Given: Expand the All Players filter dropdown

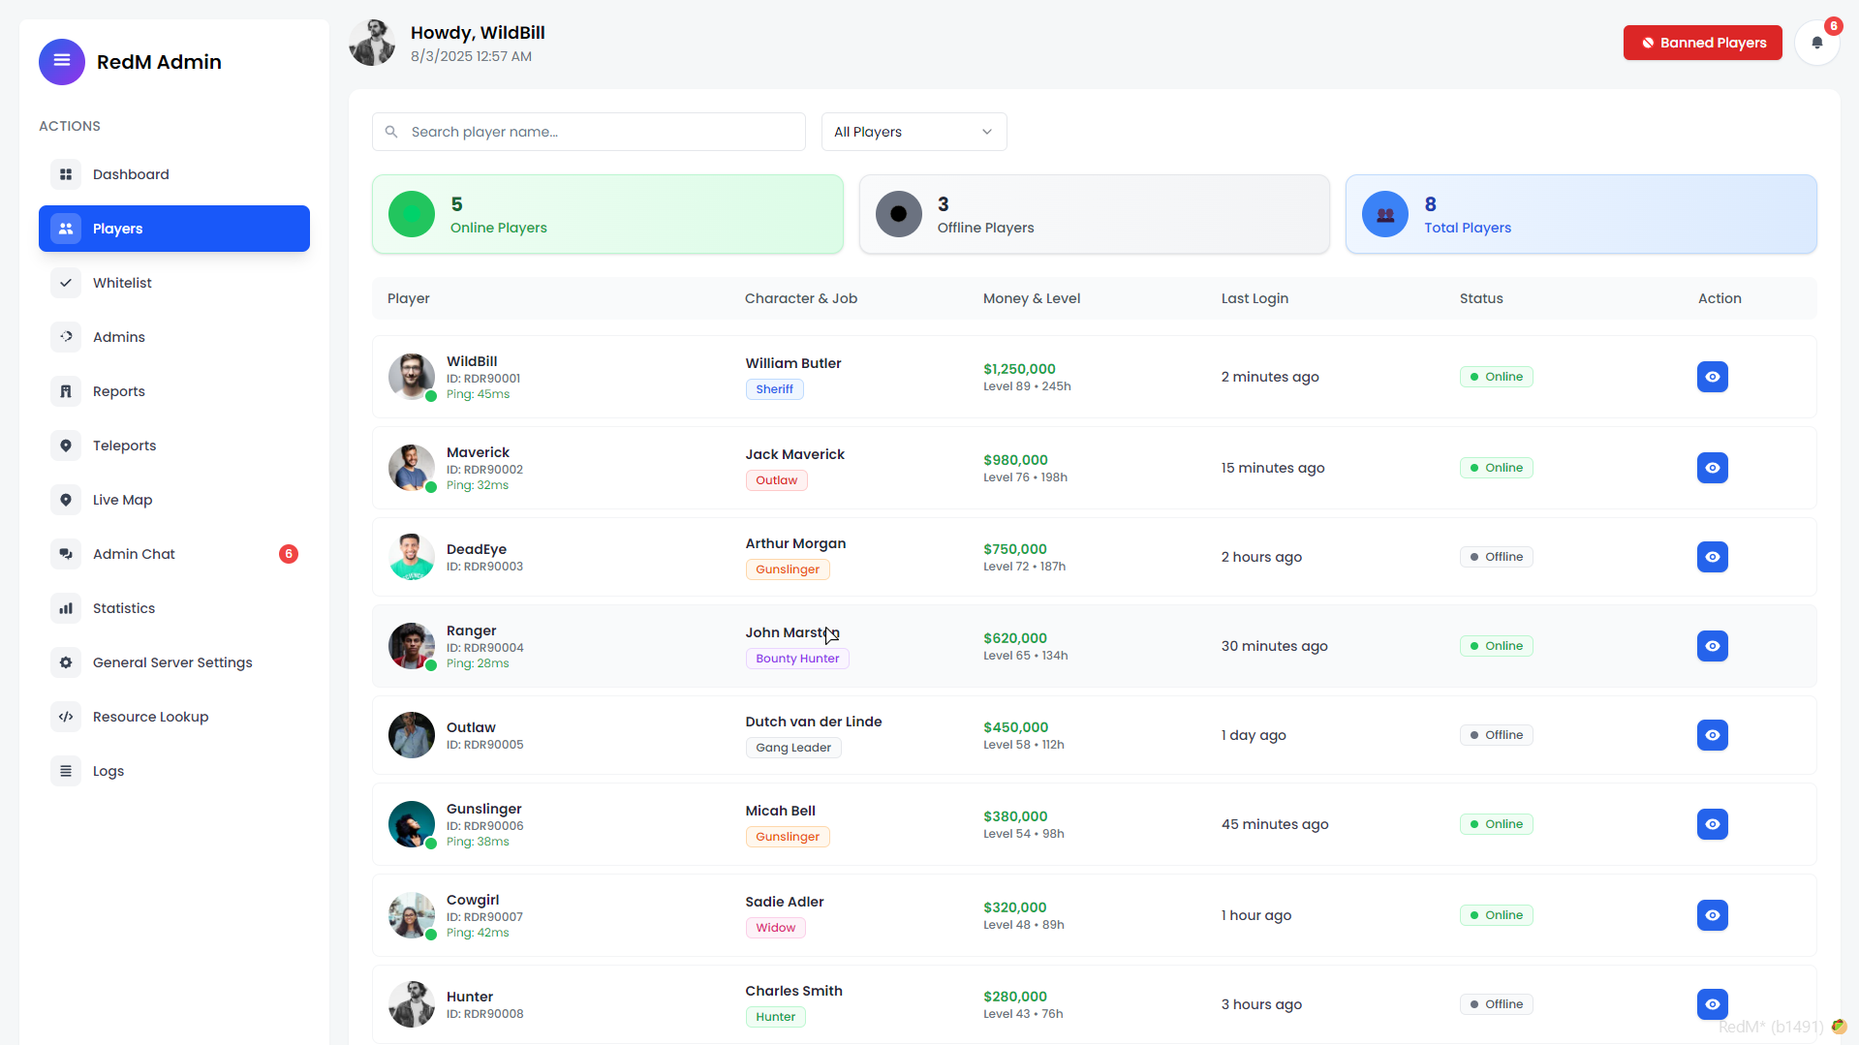Looking at the screenshot, I should pyautogui.click(x=912, y=132).
